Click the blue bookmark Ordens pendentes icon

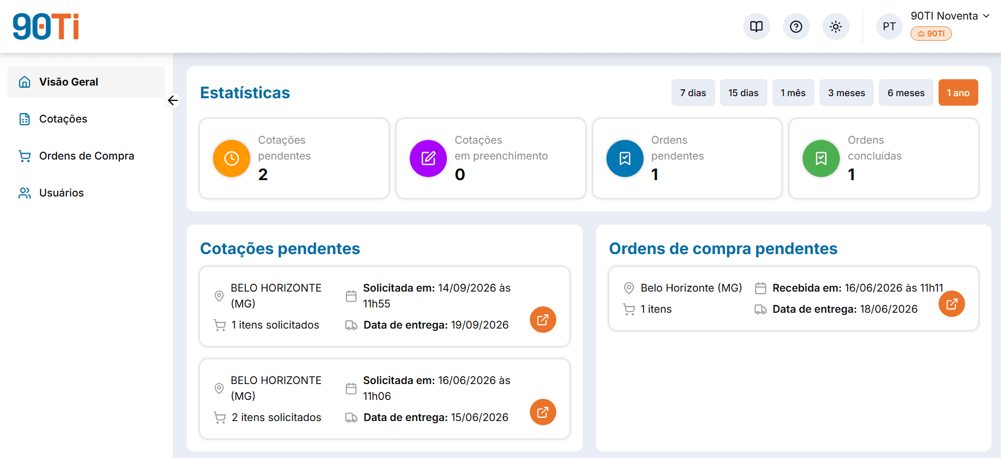tap(625, 158)
